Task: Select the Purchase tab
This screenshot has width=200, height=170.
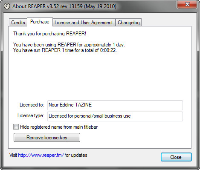Action: pos(40,22)
